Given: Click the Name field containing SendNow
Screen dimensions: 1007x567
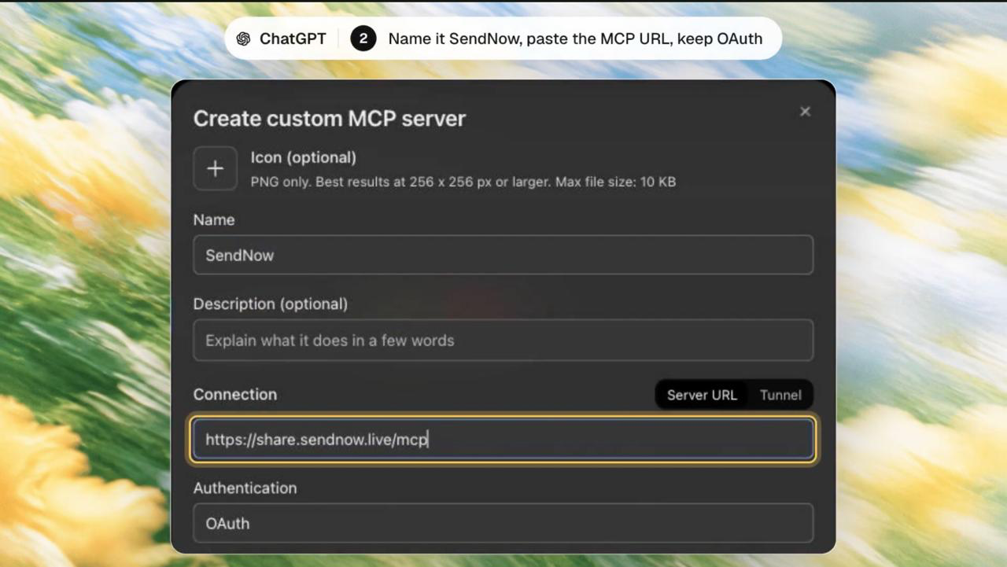Looking at the screenshot, I should tap(503, 255).
